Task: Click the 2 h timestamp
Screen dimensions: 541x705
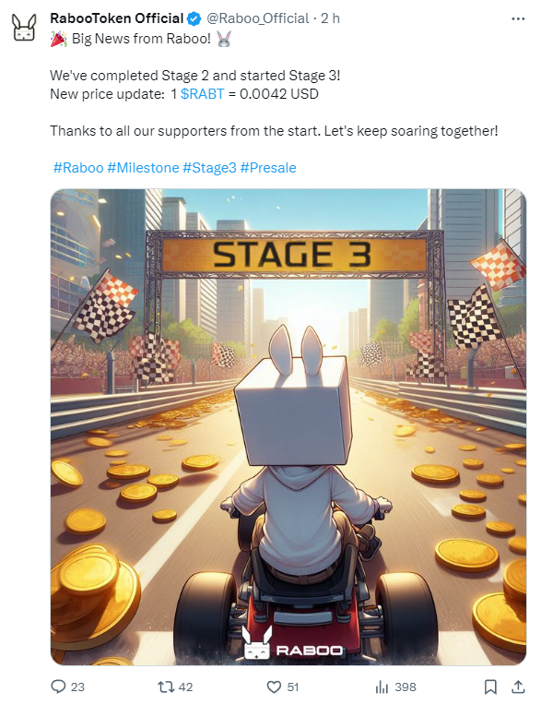Action: [x=330, y=18]
